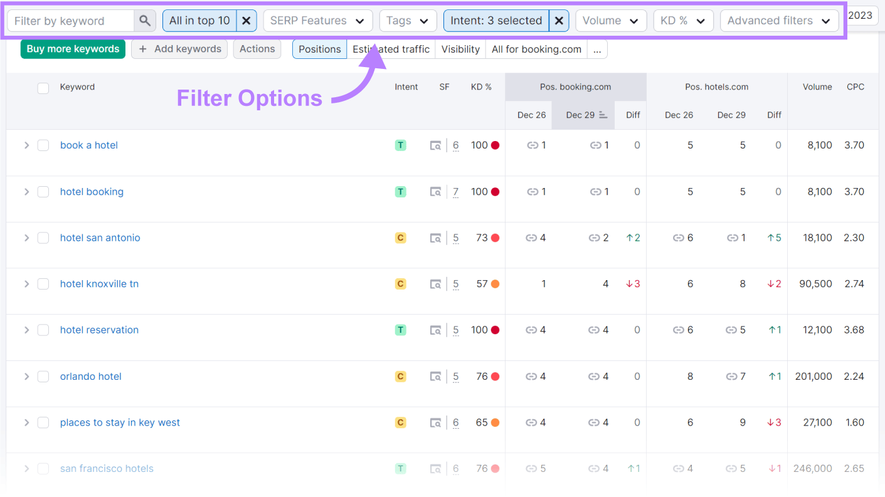Screen dimensions: 885x497
Task: Open the Volume filter dropdown
Action: coord(610,20)
